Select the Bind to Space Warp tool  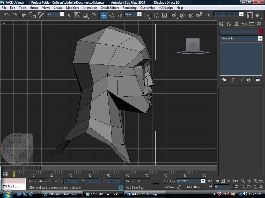41,15
